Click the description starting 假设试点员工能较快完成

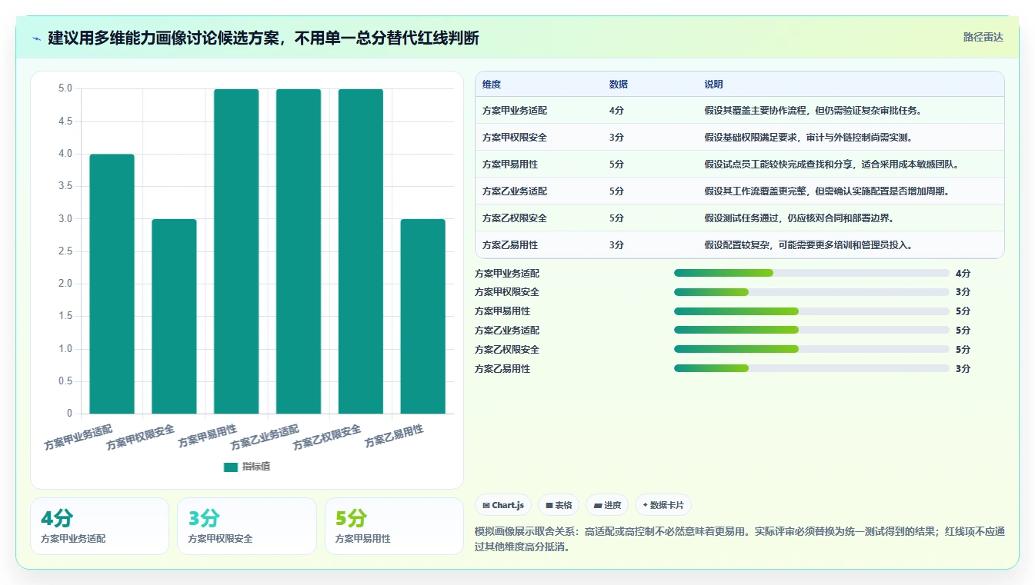(831, 165)
